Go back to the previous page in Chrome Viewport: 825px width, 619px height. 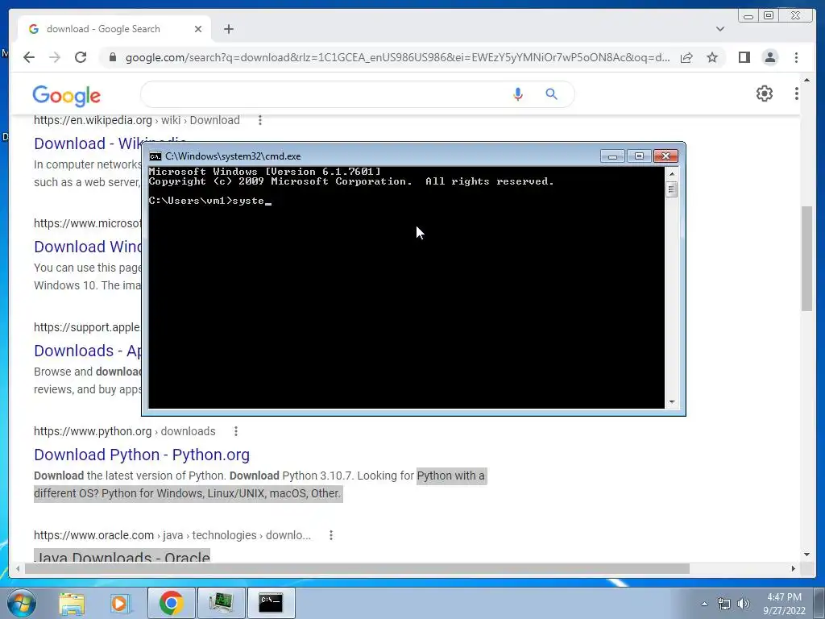(29, 57)
